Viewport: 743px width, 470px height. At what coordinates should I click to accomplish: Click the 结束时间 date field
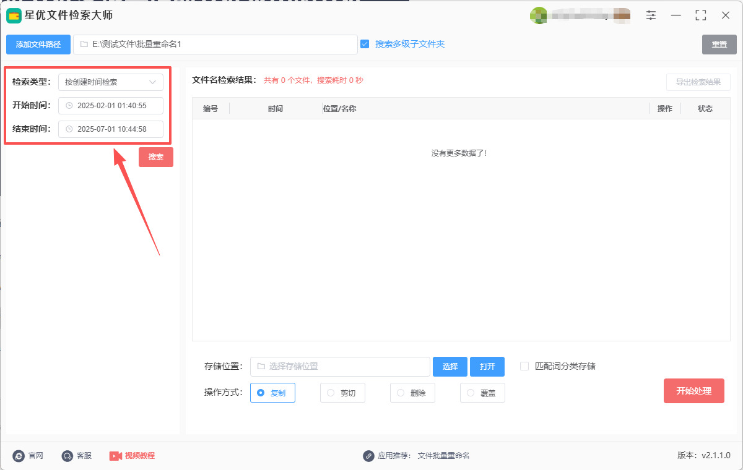111,129
